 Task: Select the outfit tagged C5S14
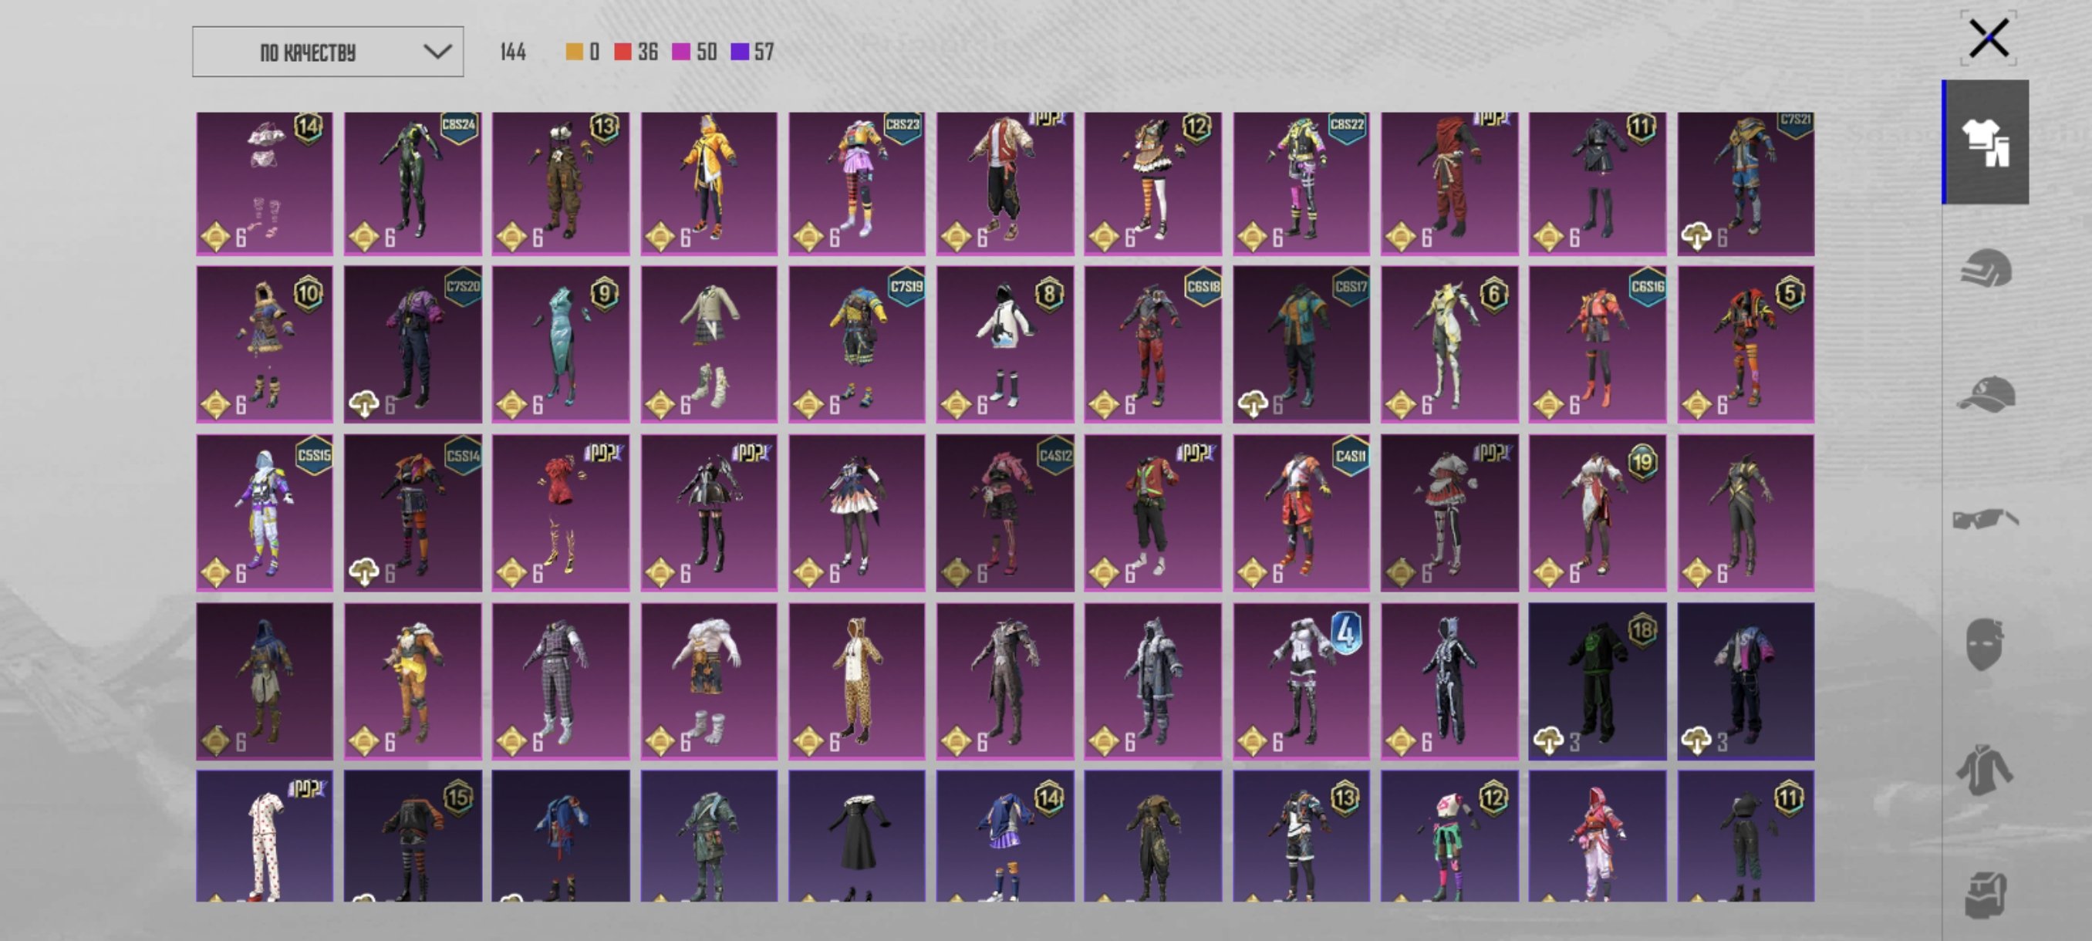coord(413,512)
